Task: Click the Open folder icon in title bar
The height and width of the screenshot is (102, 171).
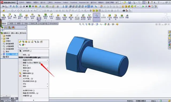Action: pos(125,2)
